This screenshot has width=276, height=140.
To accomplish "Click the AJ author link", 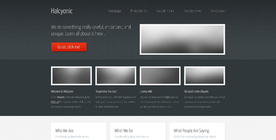I will (x=86, y=97).
